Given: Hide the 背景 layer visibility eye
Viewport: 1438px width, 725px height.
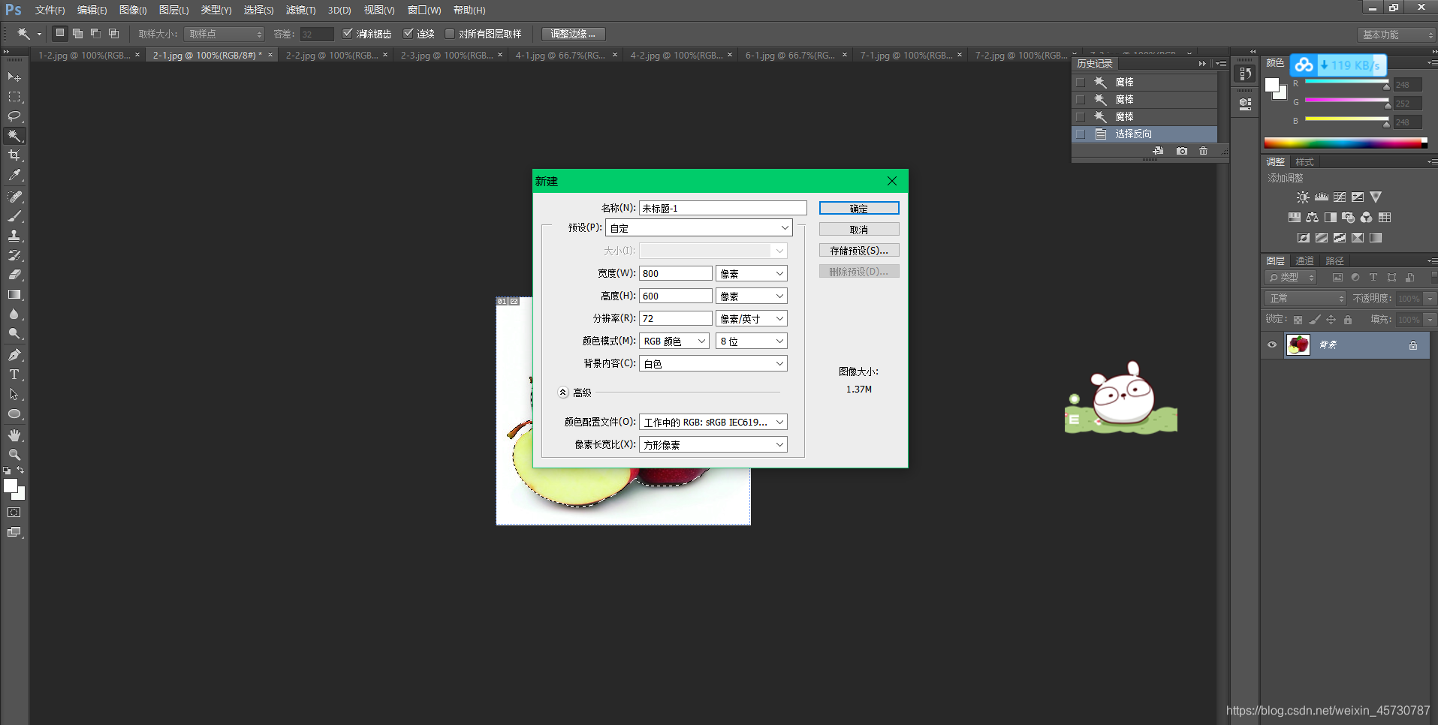Looking at the screenshot, I should [1272, 345].
